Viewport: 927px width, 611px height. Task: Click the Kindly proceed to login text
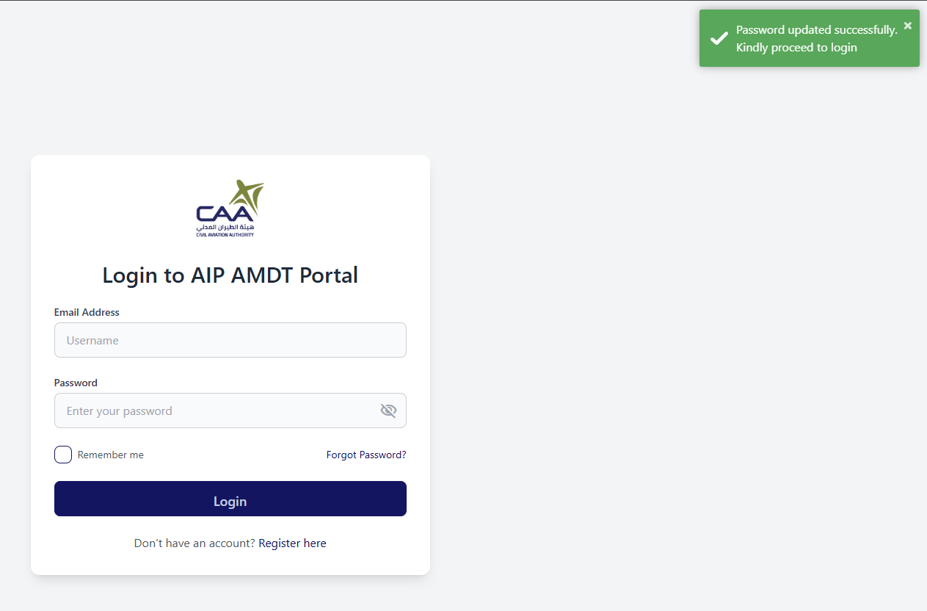tap(796, 48)
